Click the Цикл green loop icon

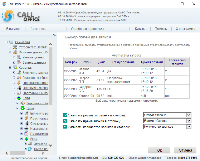[x=23, y=108]
